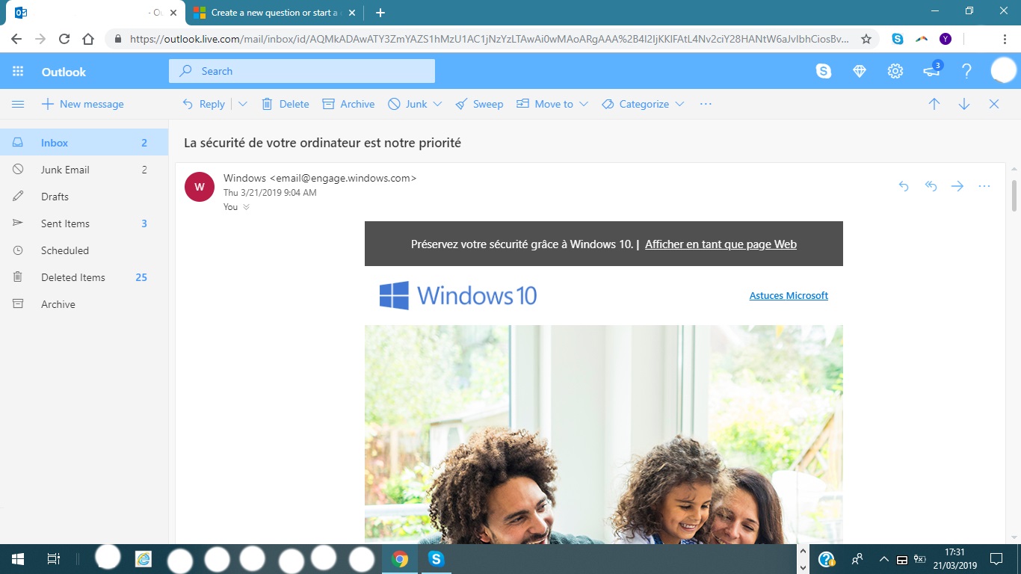Open the Help question mark
This screenshot has width=1021, height=574.
click(x=966, y=71)
